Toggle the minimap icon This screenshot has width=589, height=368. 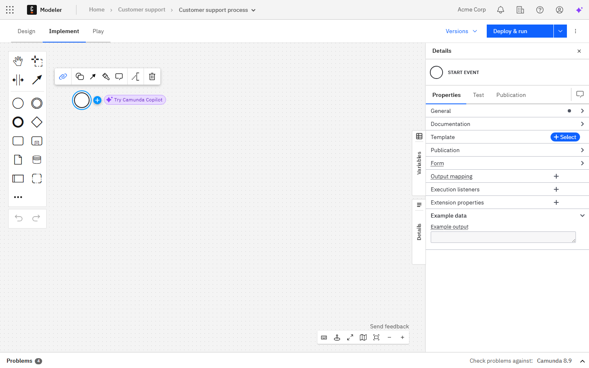tap(363, 337)
